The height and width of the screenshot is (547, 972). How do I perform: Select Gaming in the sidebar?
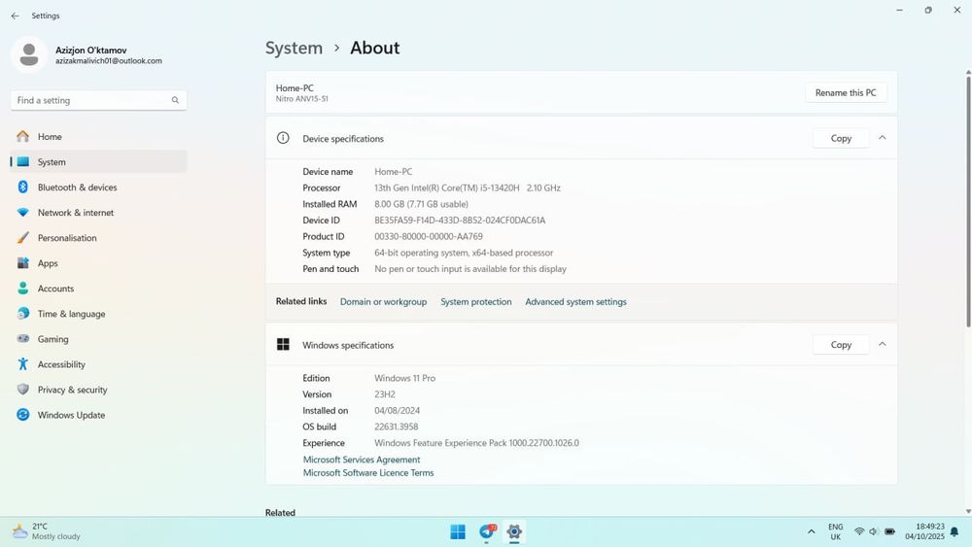coord(98,339)
